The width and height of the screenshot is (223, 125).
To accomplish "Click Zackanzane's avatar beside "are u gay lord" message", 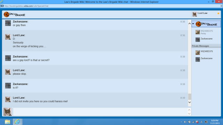I will tap(8, 58).
